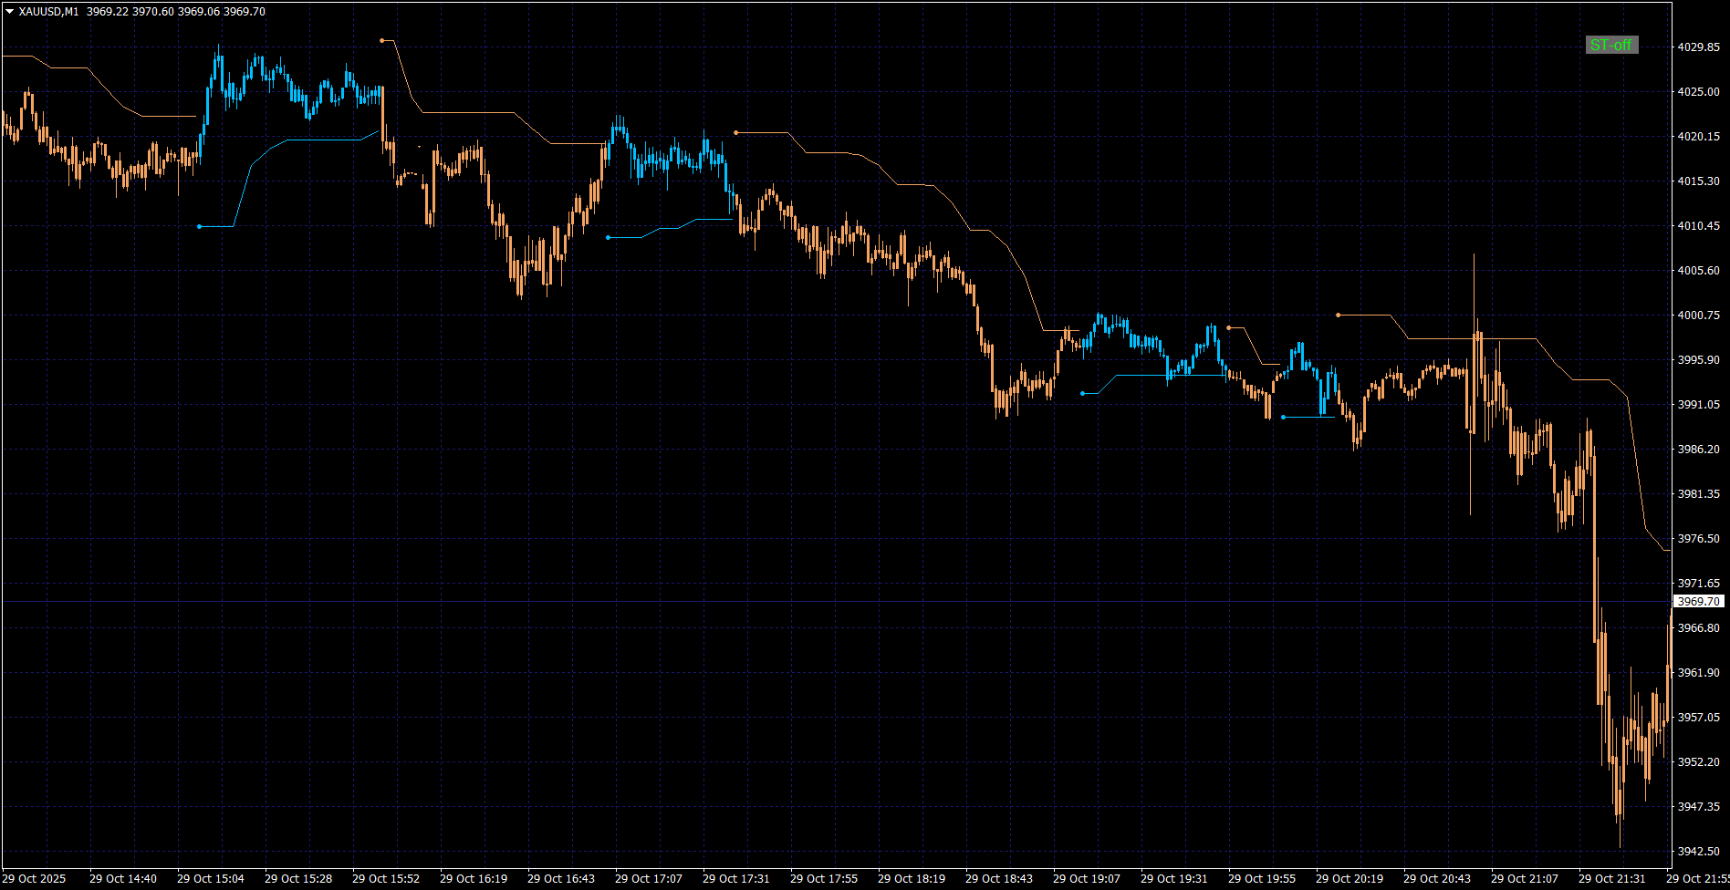Click the 29 Oct 14:40 time label
This screenshot has width=1730, height=890.
123,879
